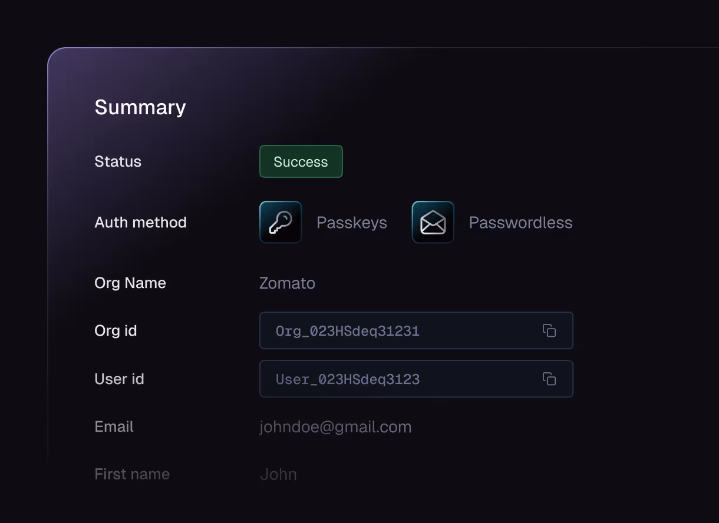Click the User id label

click(x=119, y=379)
